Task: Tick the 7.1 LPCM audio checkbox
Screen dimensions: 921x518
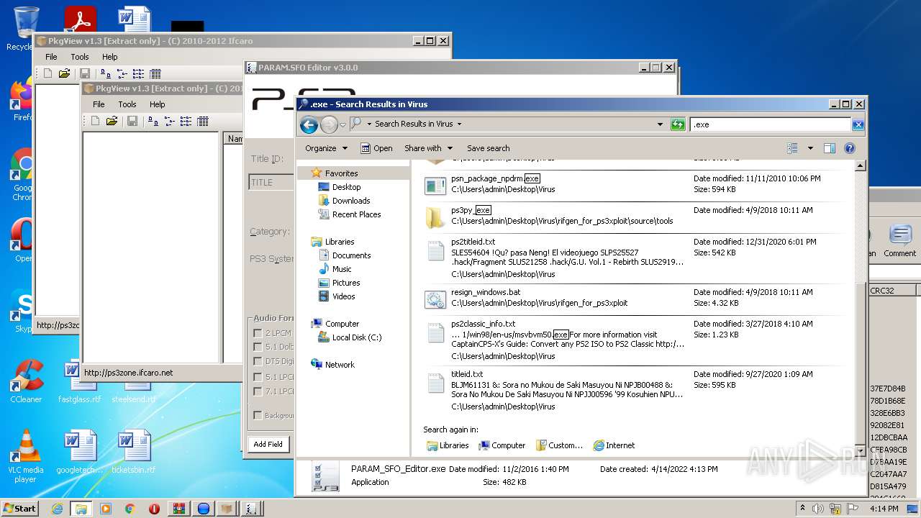Action: coord(258,391)
